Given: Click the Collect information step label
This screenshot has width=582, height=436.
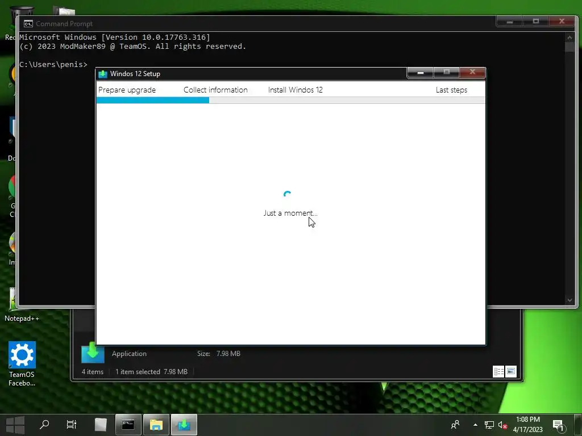Looking at the screenshot, I should click(215, 90).
